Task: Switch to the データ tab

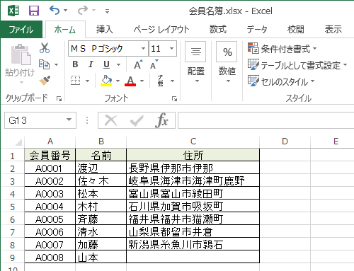Action: pos(257,30)
